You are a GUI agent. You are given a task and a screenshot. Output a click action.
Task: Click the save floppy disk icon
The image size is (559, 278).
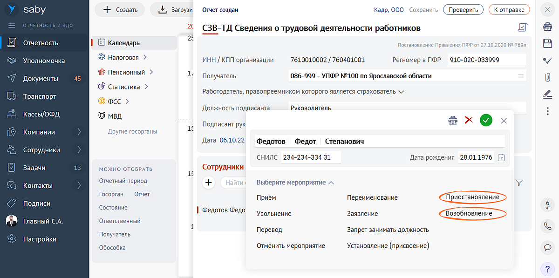[547, 43]
